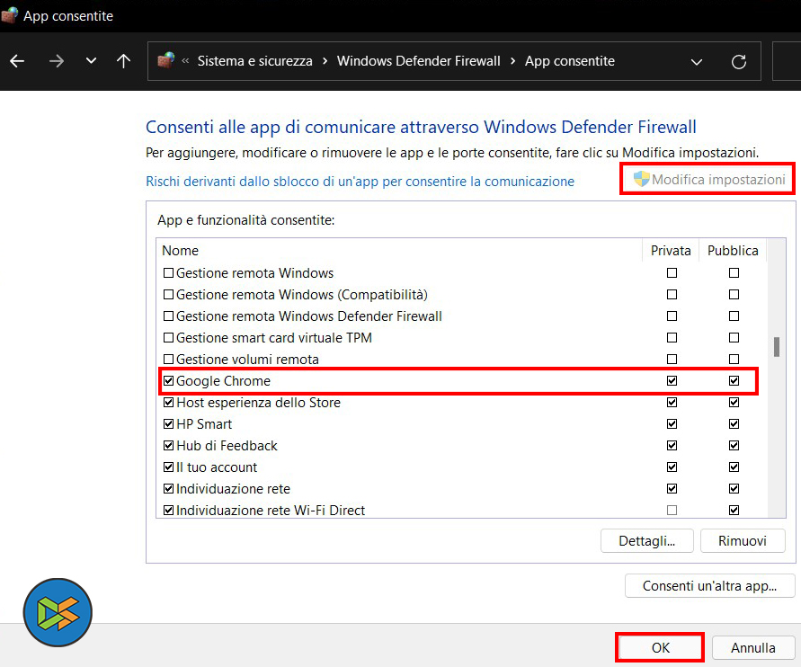Click the firewall icon in address bar

(x=165, y=61)
